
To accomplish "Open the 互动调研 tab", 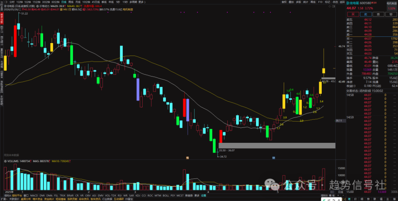I will pos(119,199).
